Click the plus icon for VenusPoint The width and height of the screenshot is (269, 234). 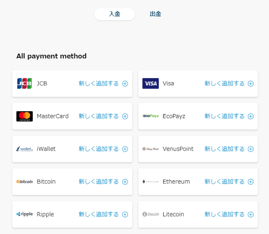251,149
